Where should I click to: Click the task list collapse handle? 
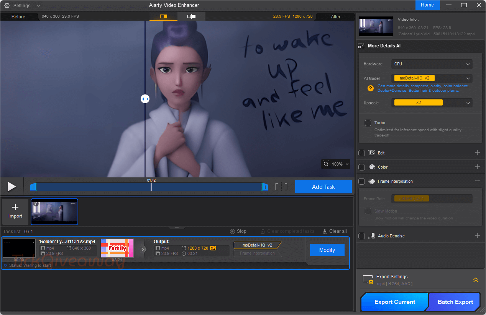pos(177,227)
